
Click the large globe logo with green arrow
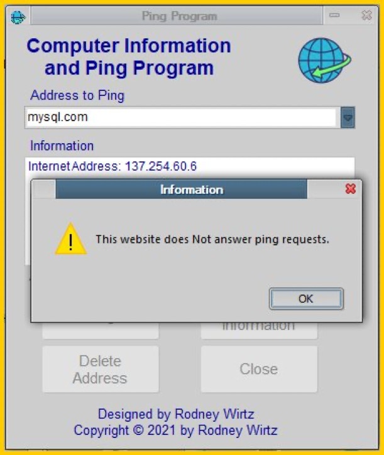[x=324, y=60]
